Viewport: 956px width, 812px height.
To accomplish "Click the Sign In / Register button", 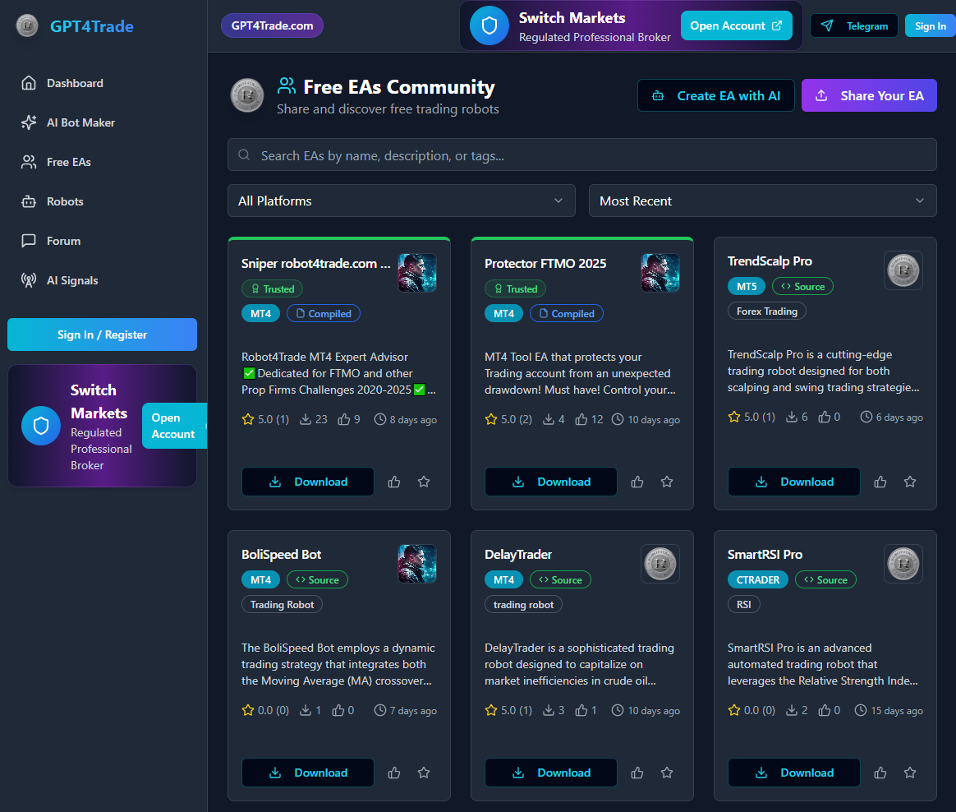I will (102, 334).
